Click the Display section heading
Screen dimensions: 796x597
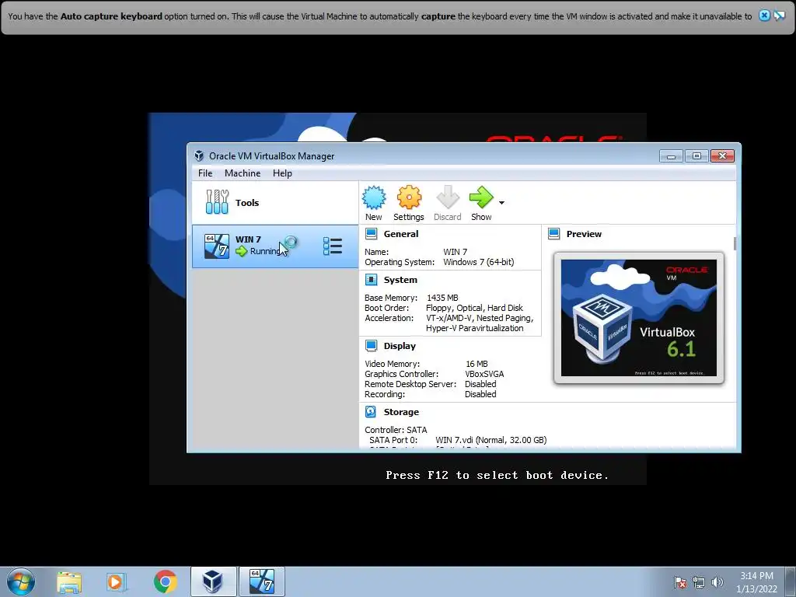tap(400, 346)
